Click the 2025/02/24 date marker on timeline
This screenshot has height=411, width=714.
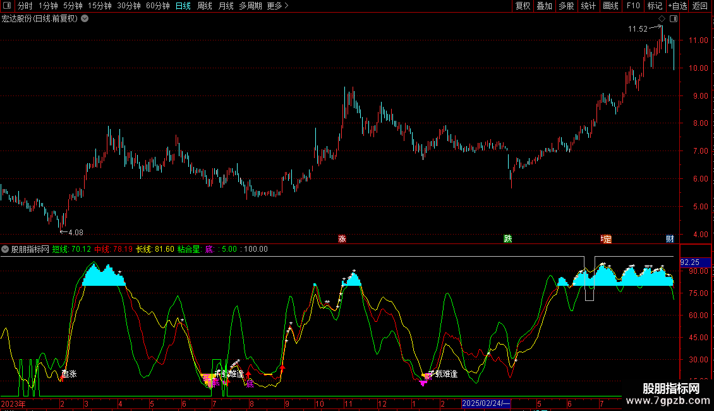pyautogui.click(x=486, y=403)
